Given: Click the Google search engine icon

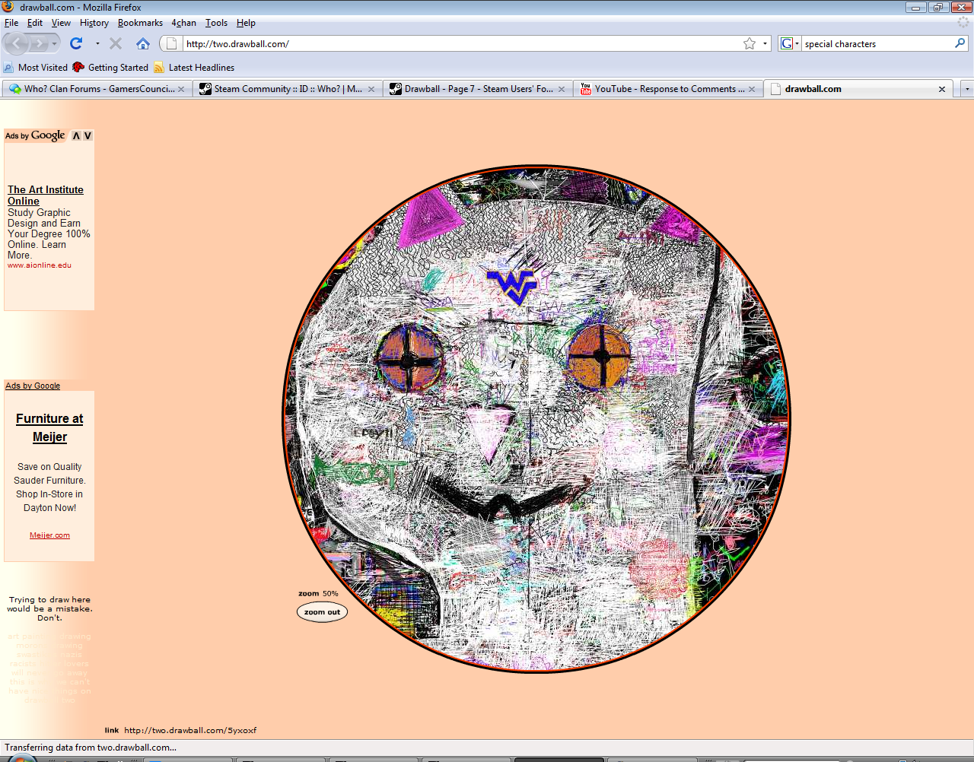Looking at the screenshot, I should (787, 43).
